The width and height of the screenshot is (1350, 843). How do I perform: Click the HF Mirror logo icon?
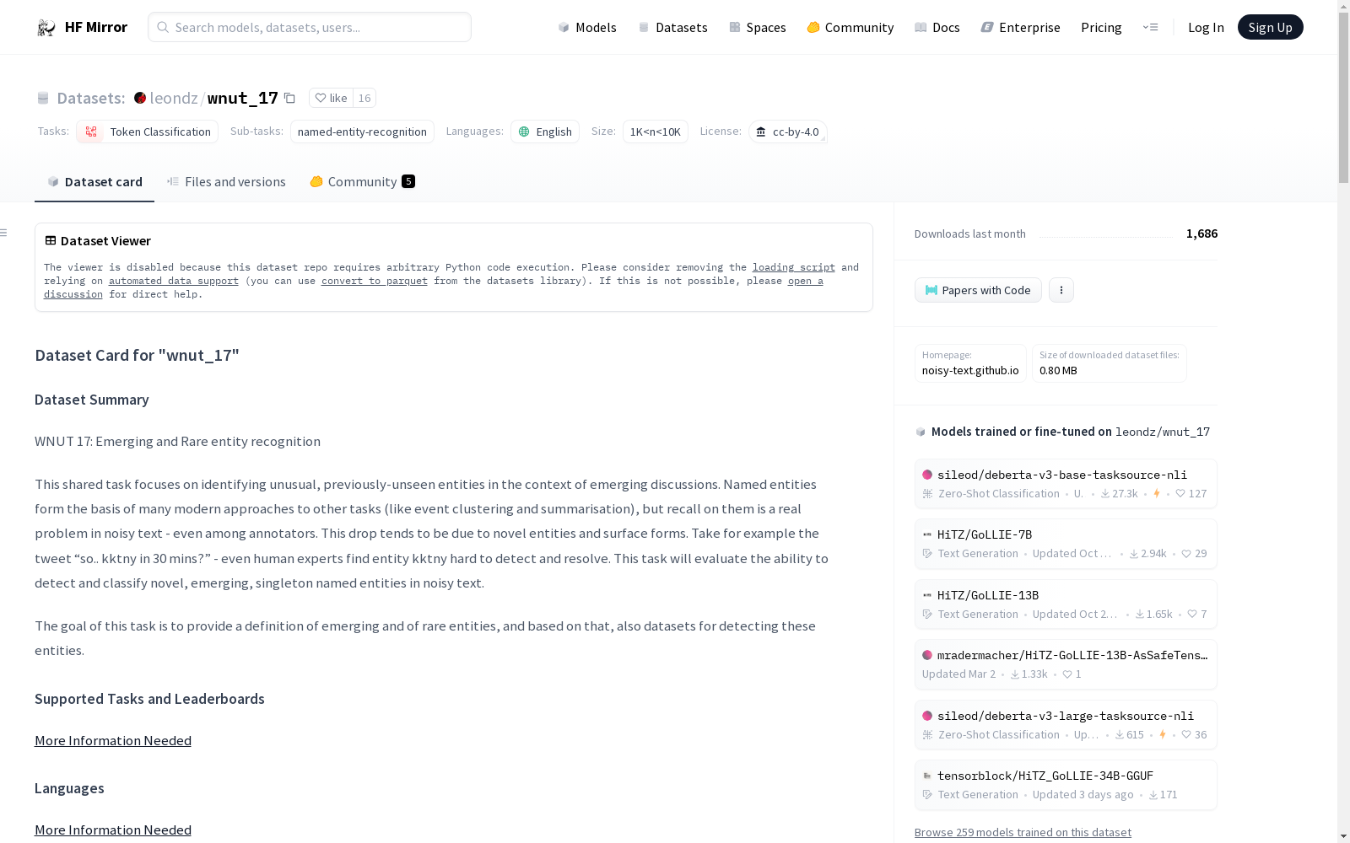tap(46, 28)
